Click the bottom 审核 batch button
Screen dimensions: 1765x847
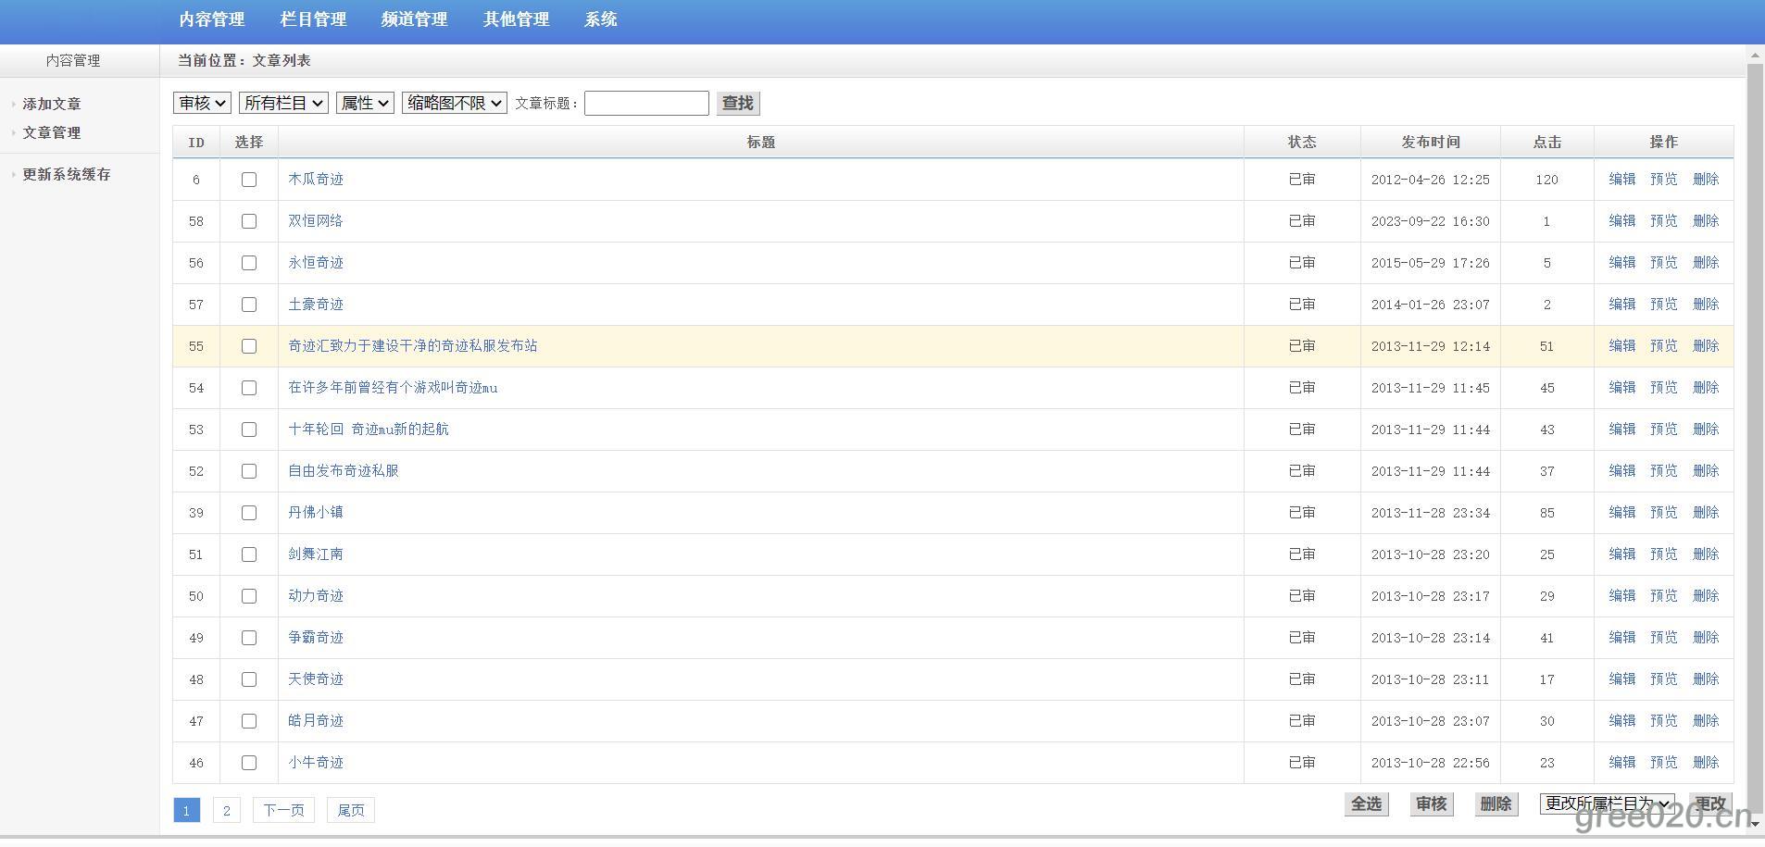(x=1431, y=803)
